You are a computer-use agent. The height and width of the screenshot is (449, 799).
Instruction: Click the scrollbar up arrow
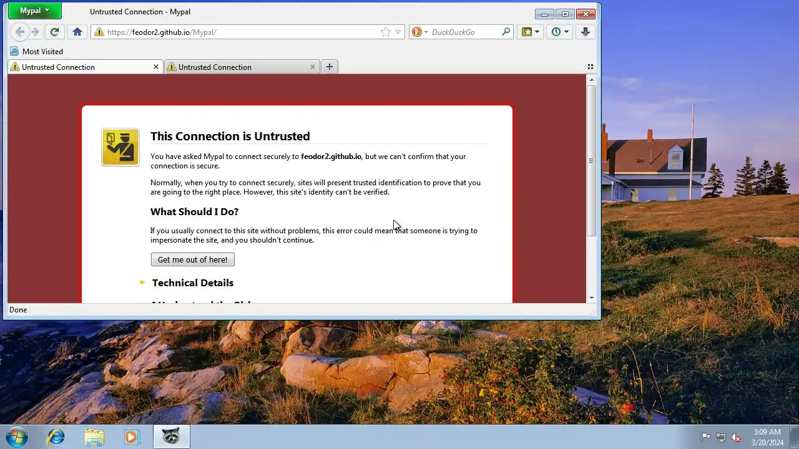tap(592, 80)
